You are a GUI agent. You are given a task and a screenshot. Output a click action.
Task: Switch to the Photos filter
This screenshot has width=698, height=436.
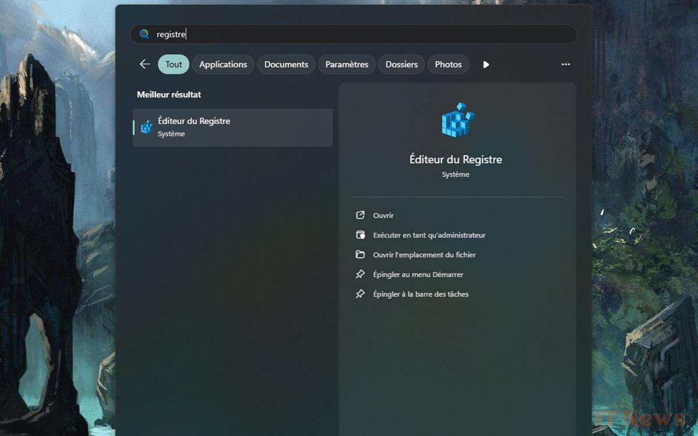click(448, 65)
